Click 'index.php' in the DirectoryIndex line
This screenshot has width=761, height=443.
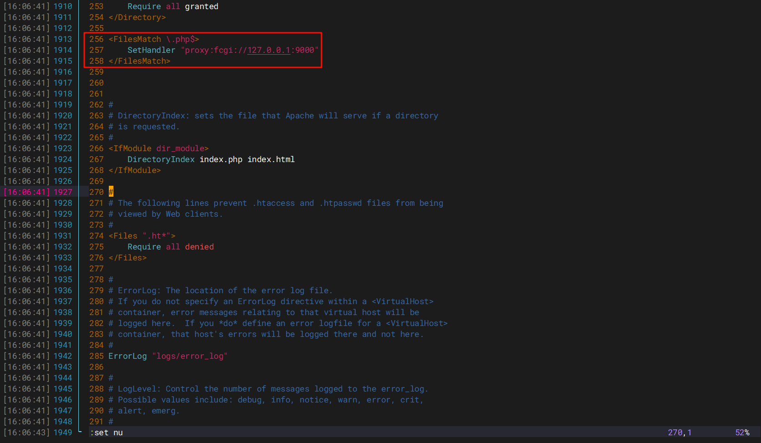pyautogui.click(x=221, y=159)
